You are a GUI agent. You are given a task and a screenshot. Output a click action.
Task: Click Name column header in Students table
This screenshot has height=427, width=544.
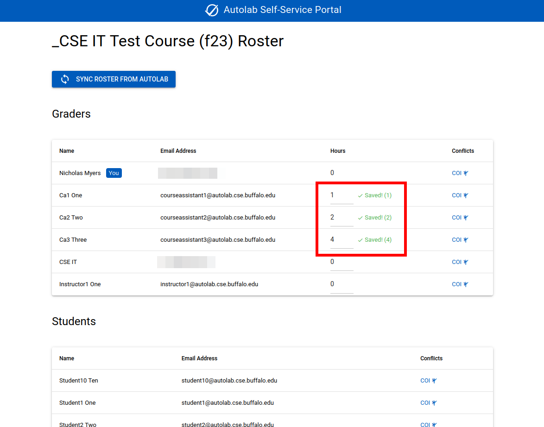[x=67, y=358]
